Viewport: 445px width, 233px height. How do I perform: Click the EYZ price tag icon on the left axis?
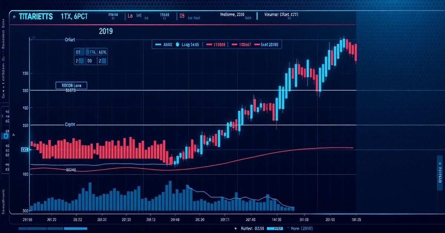25,149
